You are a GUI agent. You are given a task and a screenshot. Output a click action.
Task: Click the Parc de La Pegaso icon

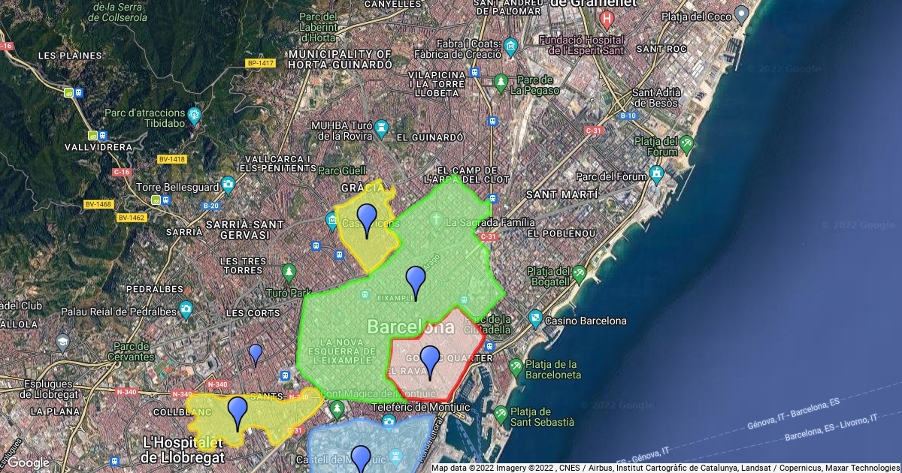(501, 81)
